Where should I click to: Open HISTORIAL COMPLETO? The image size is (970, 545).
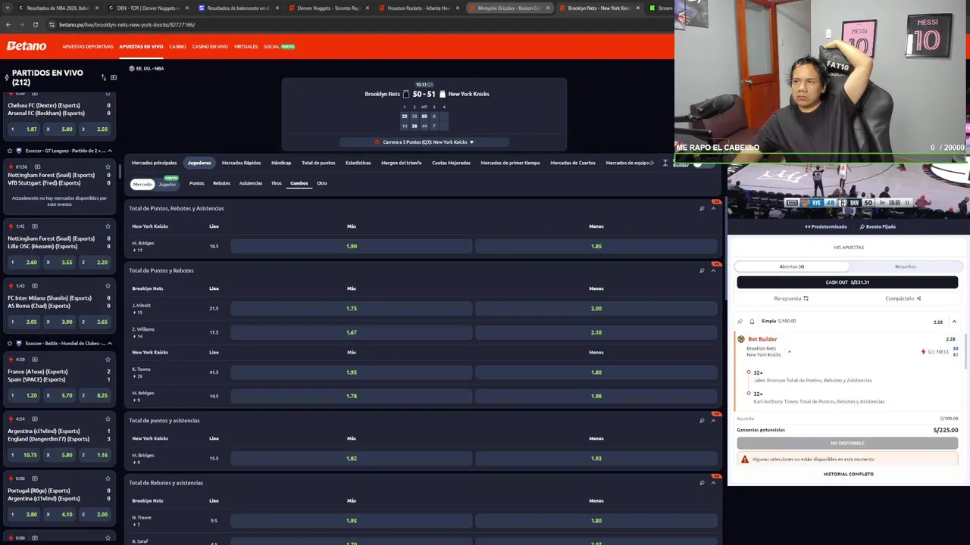pyautogui.click(x=849, y=474)
